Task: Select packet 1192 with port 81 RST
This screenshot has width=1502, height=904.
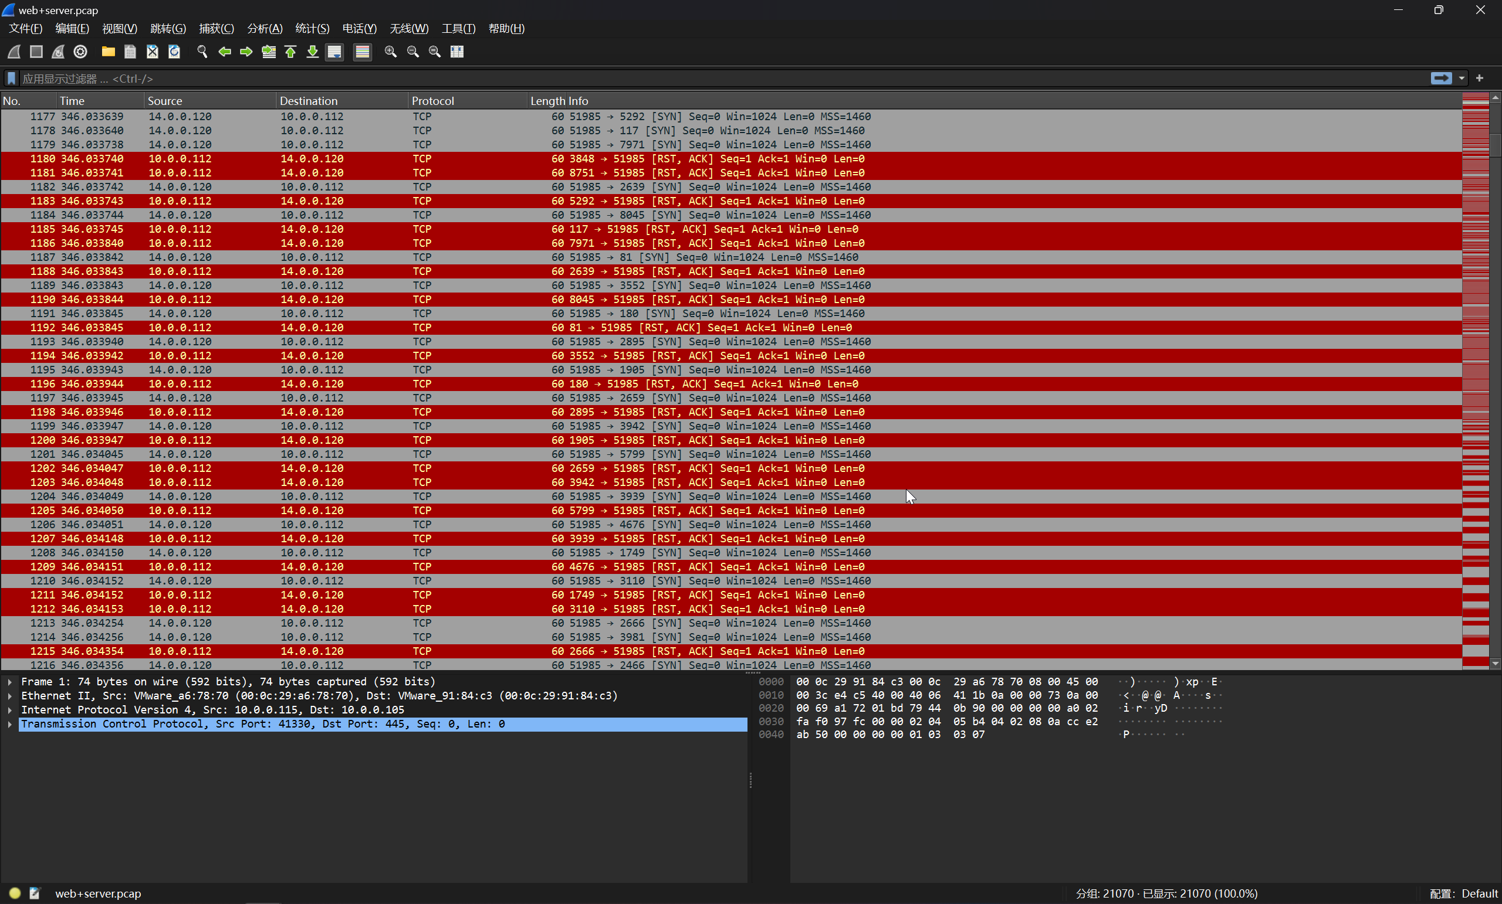Action: click(731, 328)
